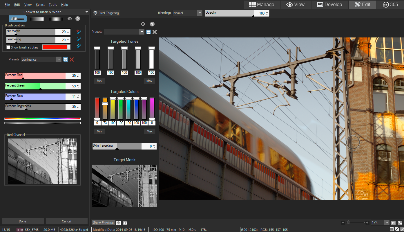Switch to the Develop mode tab
This screenshot has width=404, height=232.
[329, 4]
